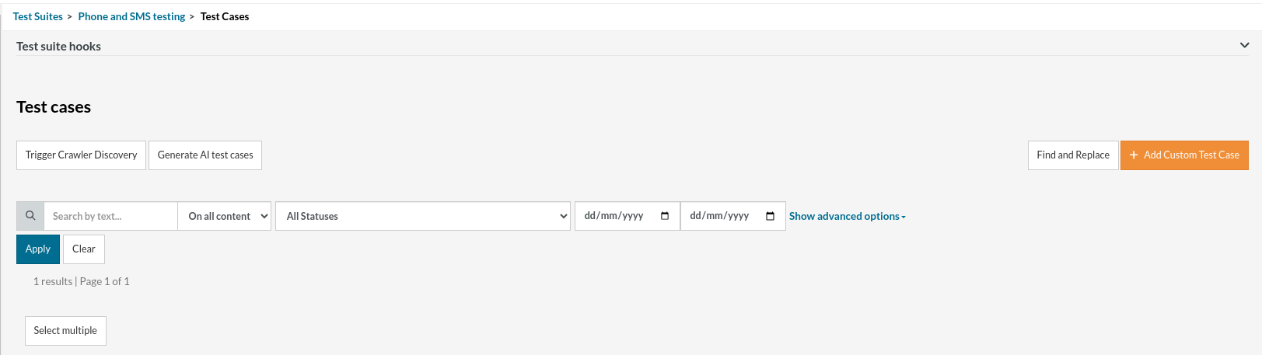Go to Test Suites breadcrumb
This screenshot has width=1262, height=355.
tap(38, 16)
